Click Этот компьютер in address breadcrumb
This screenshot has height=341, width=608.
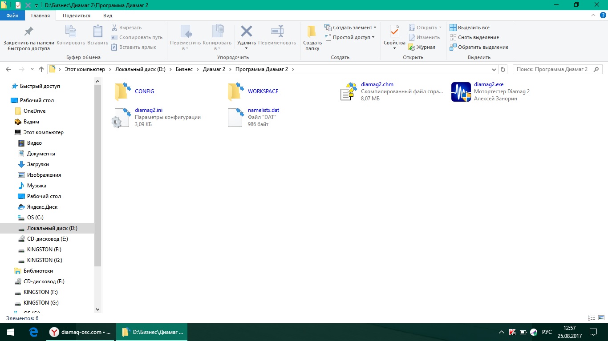pyautogui.click(x=85, y=69)
